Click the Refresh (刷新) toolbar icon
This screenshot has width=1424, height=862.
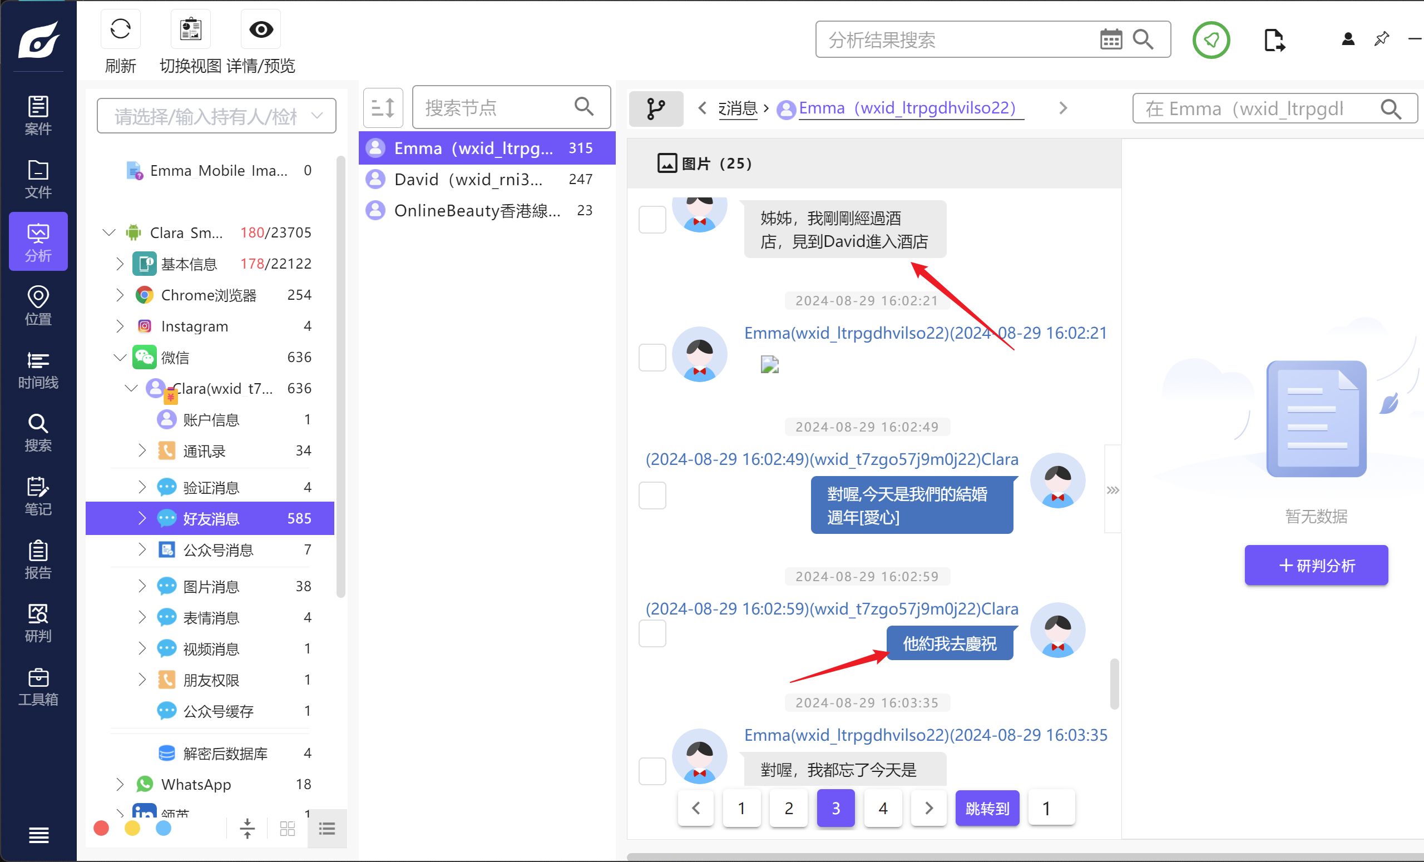tap(120, 29)
